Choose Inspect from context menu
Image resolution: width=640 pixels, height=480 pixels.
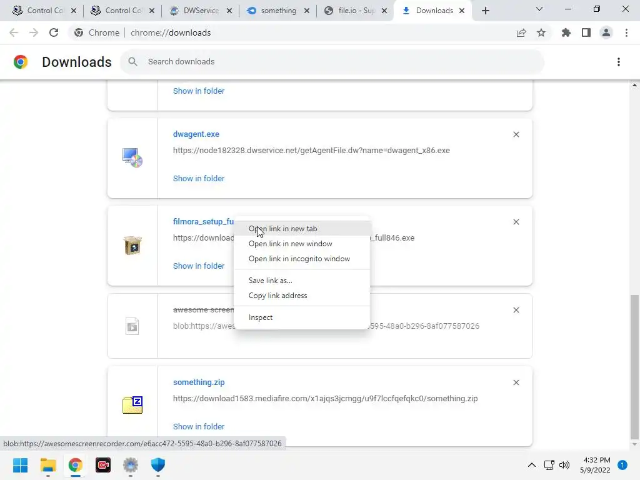coord(302,317)
